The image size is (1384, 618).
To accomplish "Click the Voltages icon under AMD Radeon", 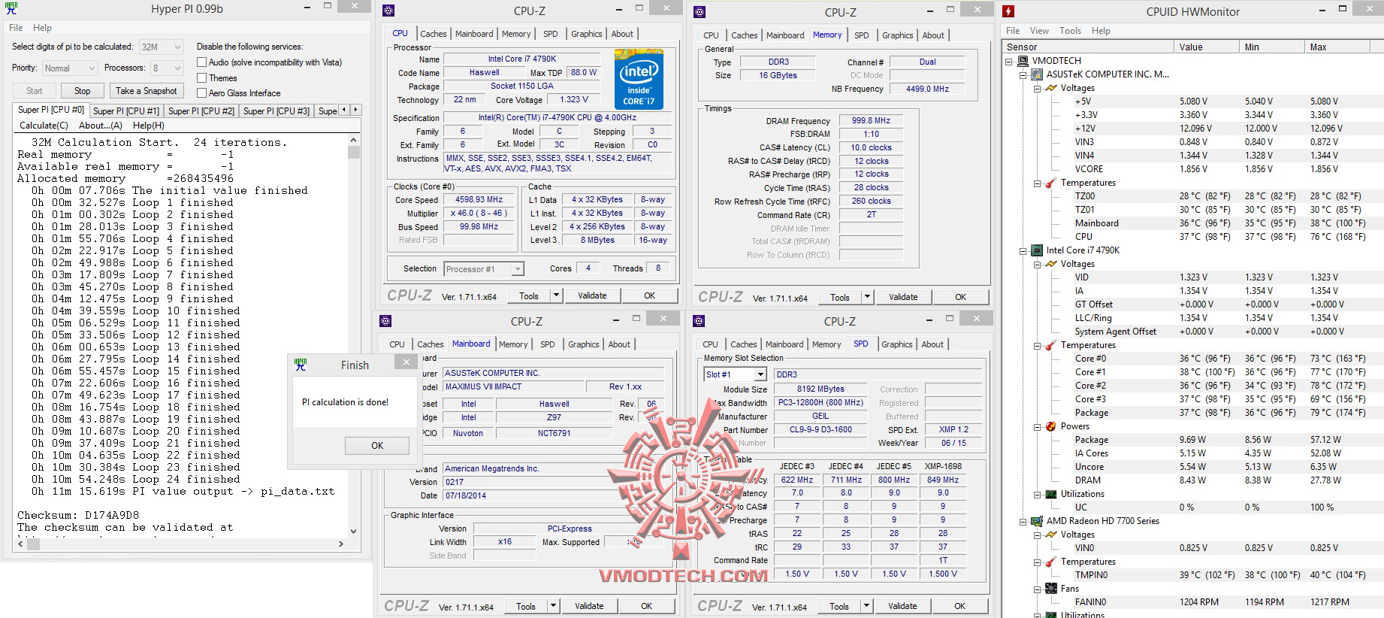I will [x=1052, y=535].
